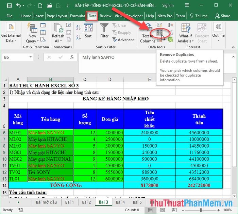Click the Name Box showing B6
The image size is (238, 214).
click(x=17, y=57)
